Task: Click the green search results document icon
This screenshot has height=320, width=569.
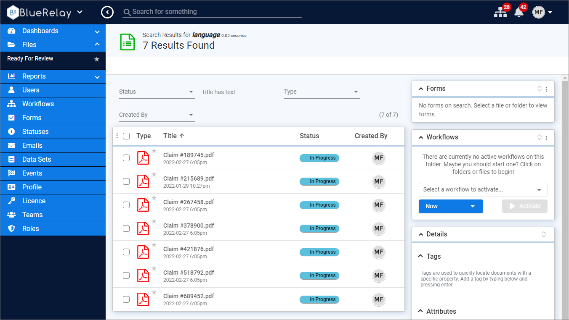Action: (128, 42)
